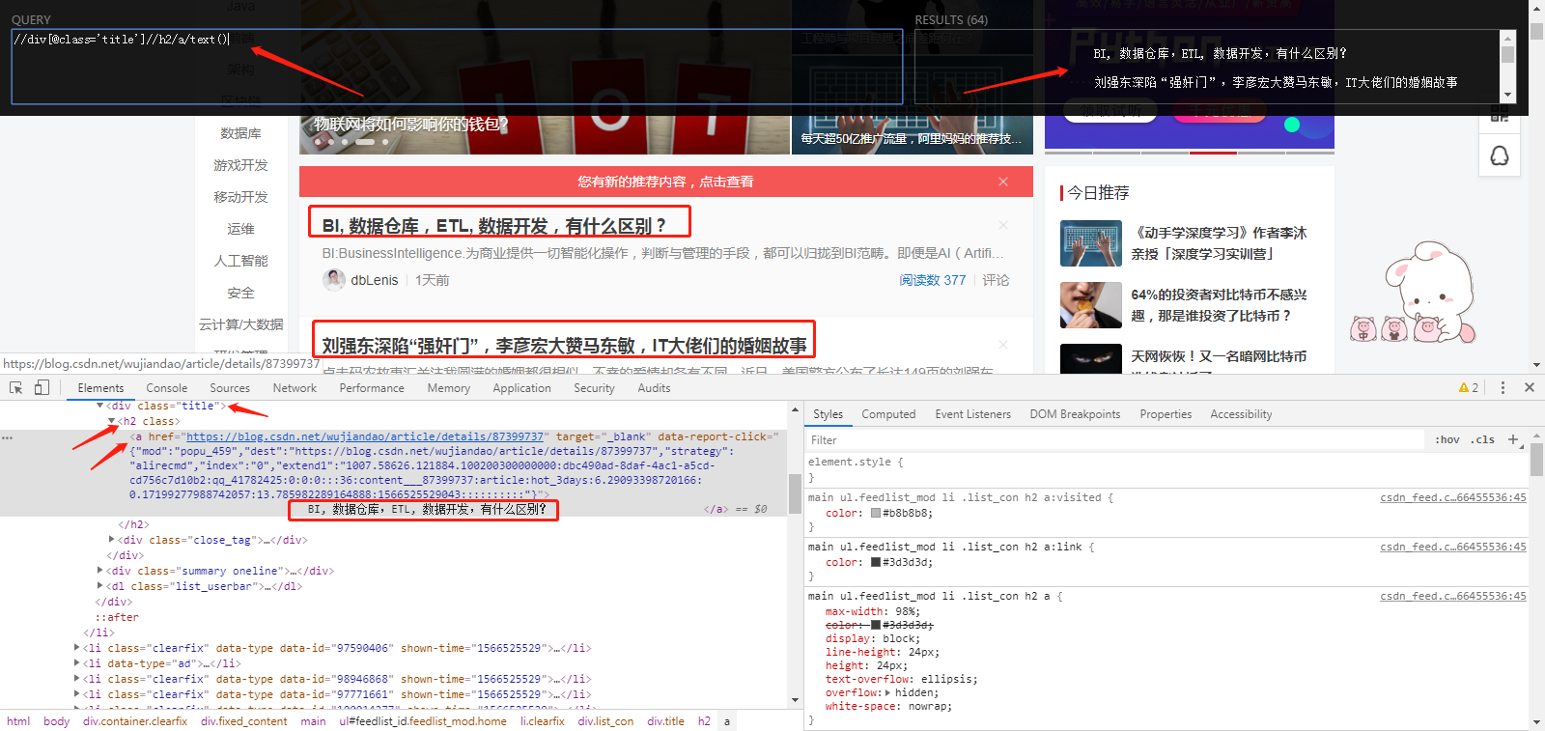Open 动手学深度学习 recommendation thumbnail
Image resolution: width=1545 pixels, height=731 pixels.
click(x=1091, y=243)
